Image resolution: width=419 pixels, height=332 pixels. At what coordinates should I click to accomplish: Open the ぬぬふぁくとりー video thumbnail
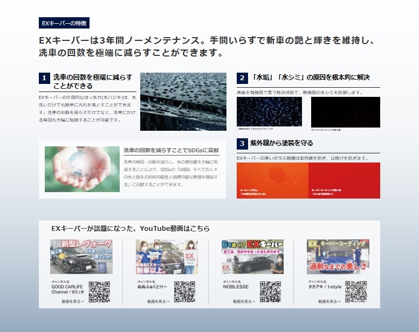click(167, 257)
